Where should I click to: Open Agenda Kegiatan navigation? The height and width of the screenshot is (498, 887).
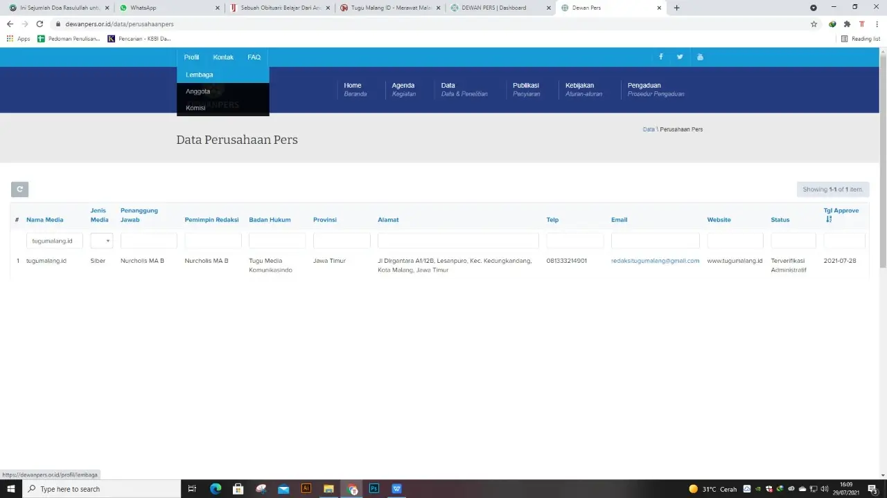[403, 89]
